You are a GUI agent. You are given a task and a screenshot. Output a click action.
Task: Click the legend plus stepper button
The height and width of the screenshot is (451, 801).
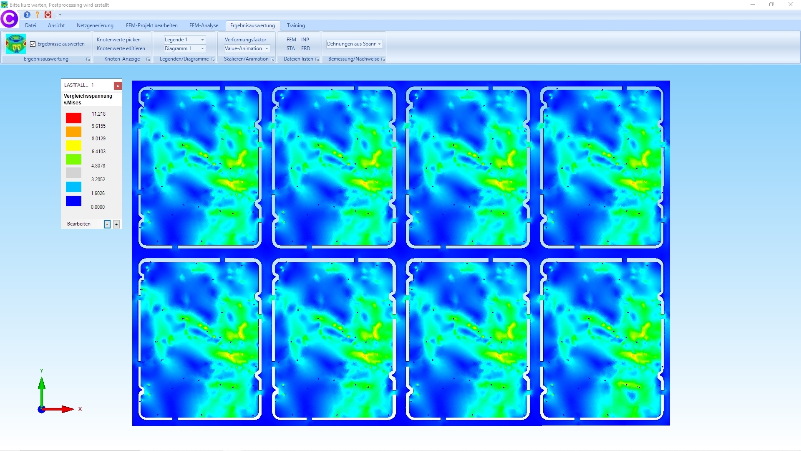pyautogui.click(x=116, y=224)
